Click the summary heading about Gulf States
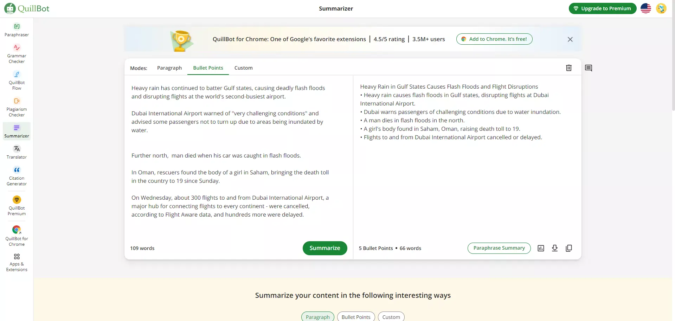The image size is (675, 321). (449, 86)
